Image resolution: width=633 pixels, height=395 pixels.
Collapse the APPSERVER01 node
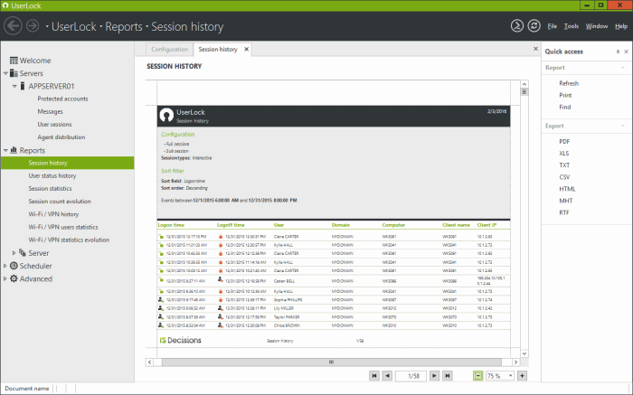(14, 87)
